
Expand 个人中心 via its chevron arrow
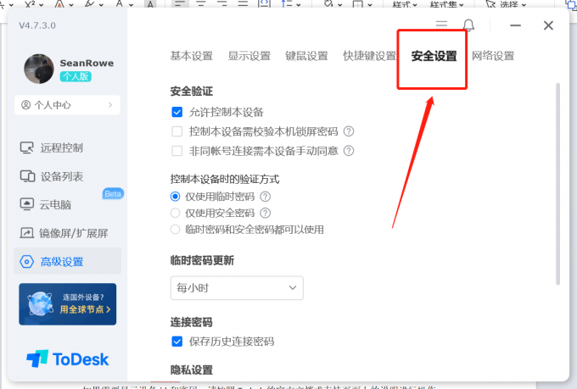point(110,105)
